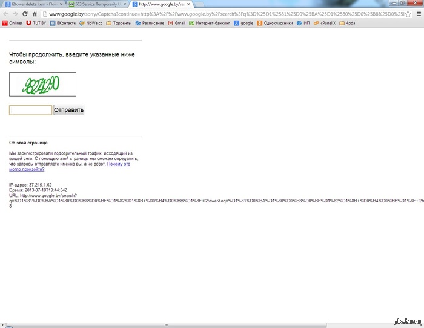Open the Gmail bookmark
This screenshot has width=424, height=328.
(x=176, y=24)
